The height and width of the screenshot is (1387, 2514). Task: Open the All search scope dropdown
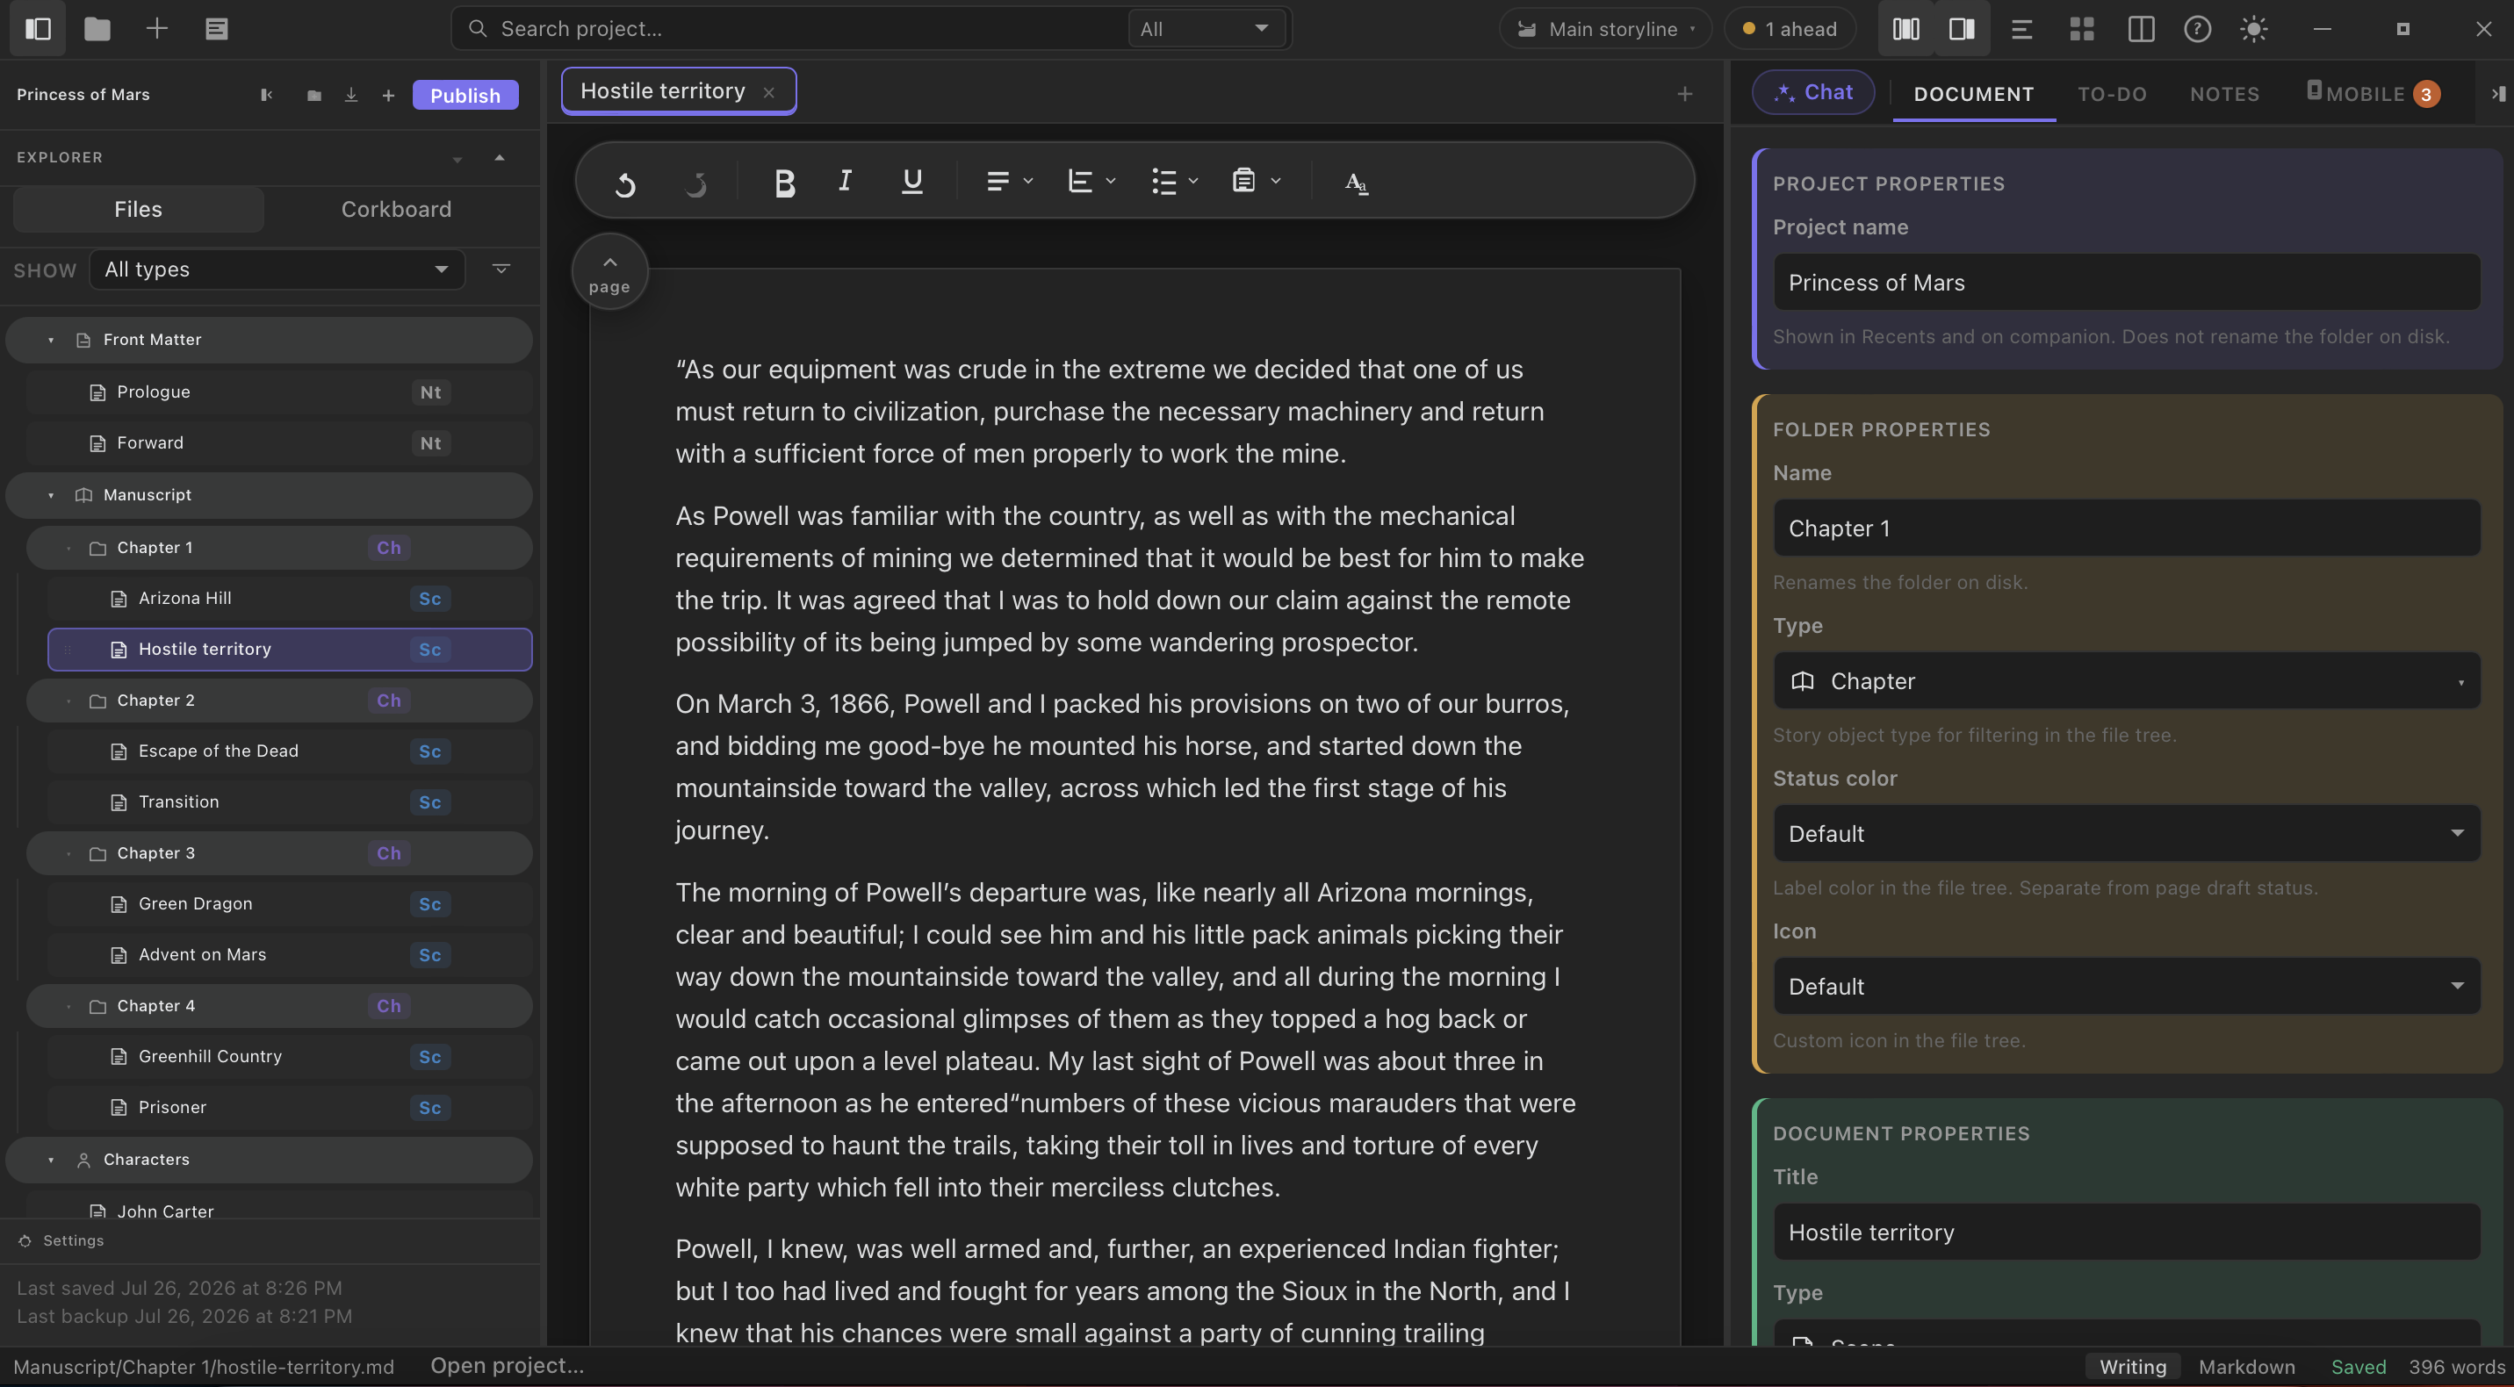pos(1207,28)
